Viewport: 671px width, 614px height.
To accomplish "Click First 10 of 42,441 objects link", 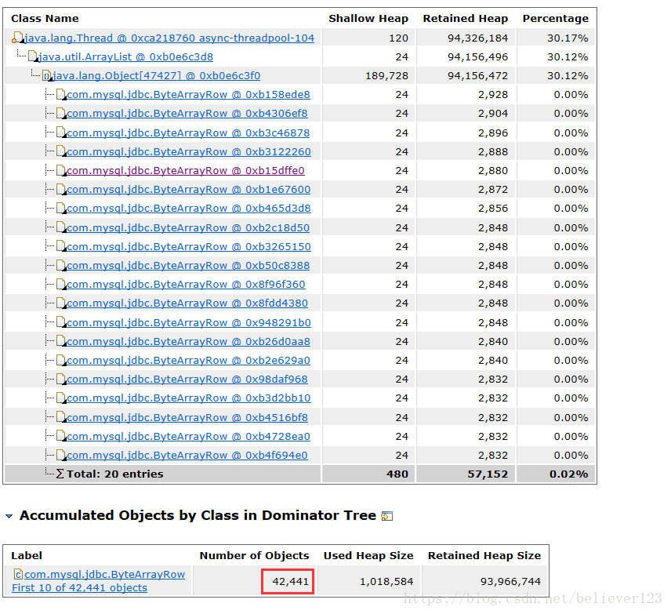I will coord(79,588).
